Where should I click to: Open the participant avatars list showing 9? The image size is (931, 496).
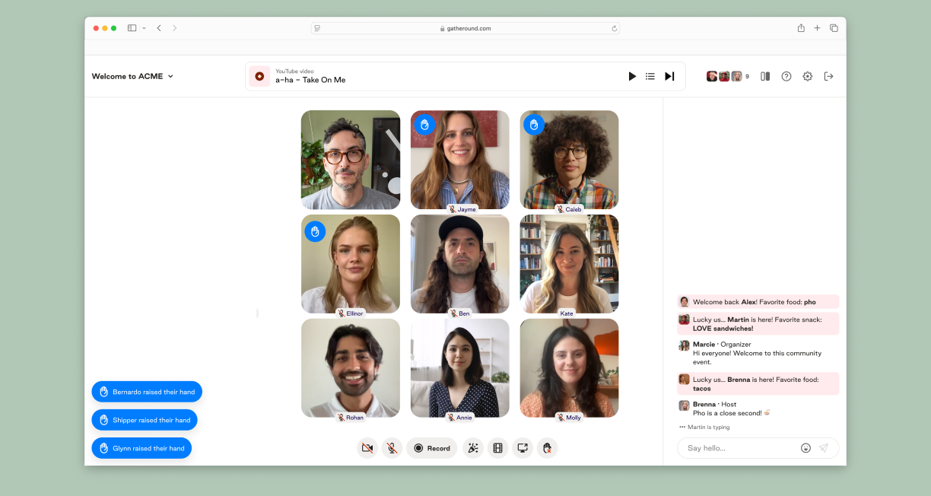tap(727, 76)
